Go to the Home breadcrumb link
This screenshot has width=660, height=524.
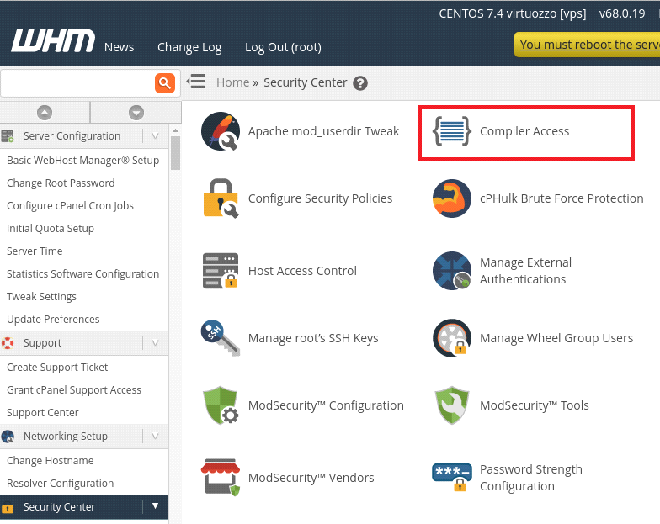(x=232, y=82)
